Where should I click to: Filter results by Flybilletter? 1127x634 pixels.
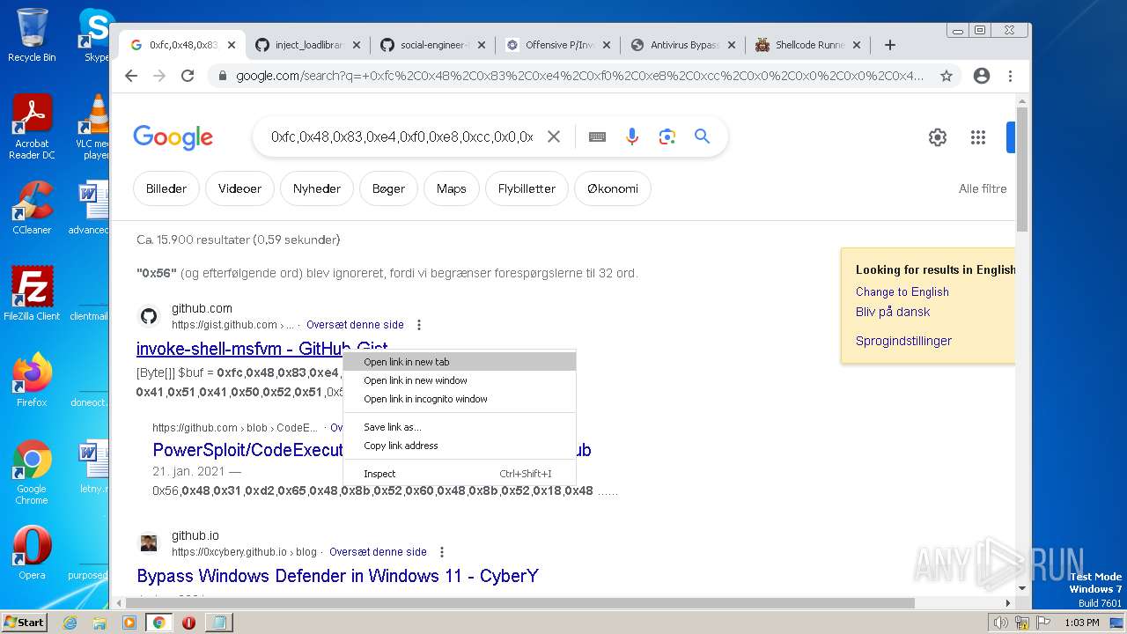(x=527, y=188)
